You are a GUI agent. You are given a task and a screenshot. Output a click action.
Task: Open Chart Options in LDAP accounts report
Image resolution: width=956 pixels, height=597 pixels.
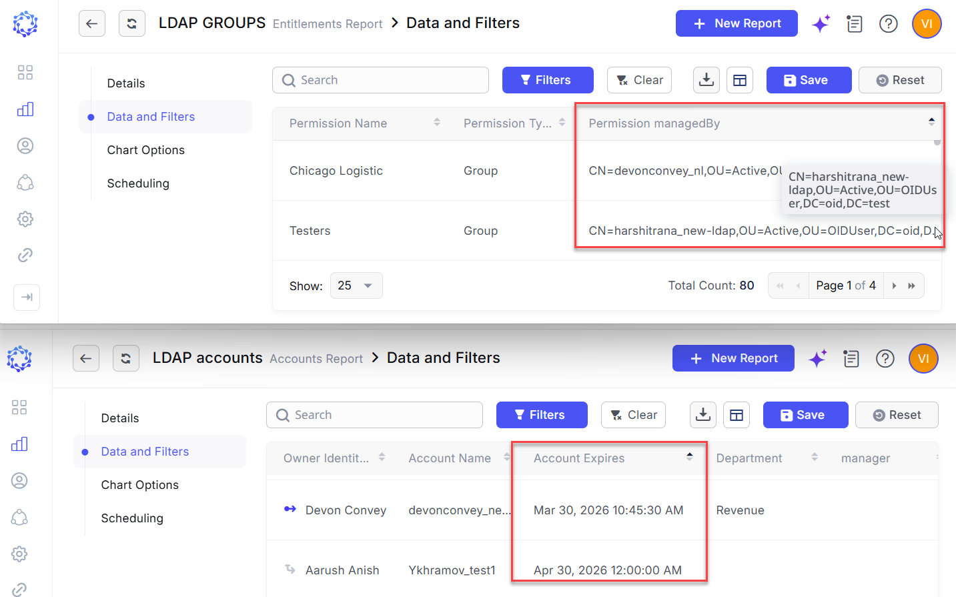pos(140,485)
